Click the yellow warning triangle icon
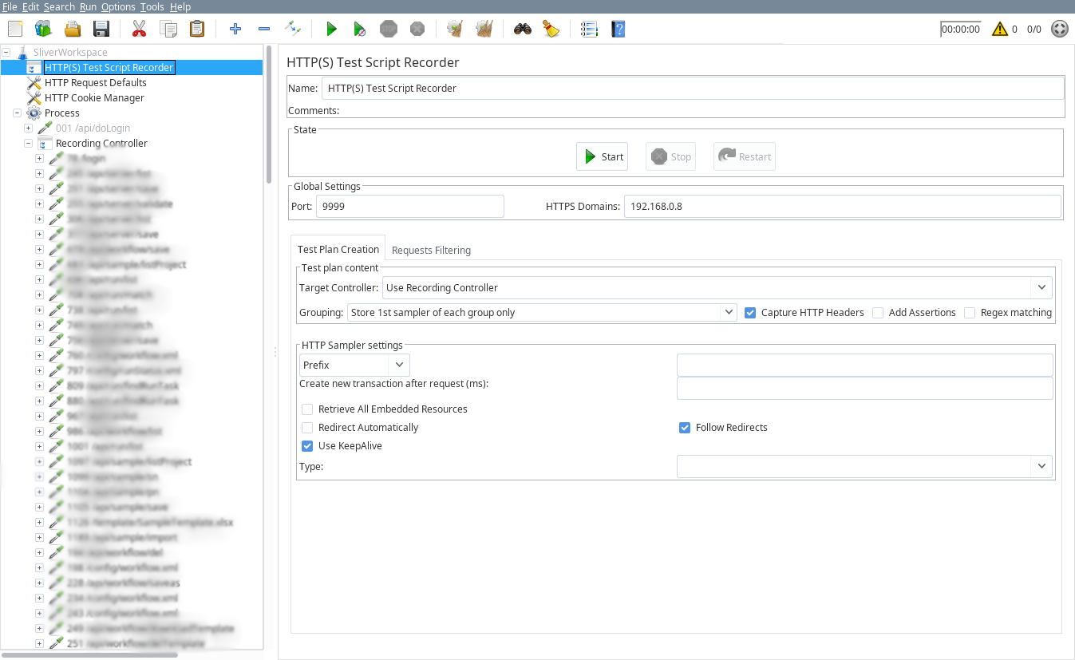This screenshot has width=1075, height=660. click(x=999, y=30)
